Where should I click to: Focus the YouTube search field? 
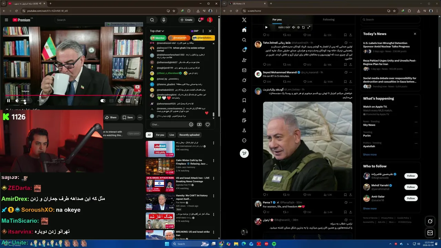click(100, 20)
